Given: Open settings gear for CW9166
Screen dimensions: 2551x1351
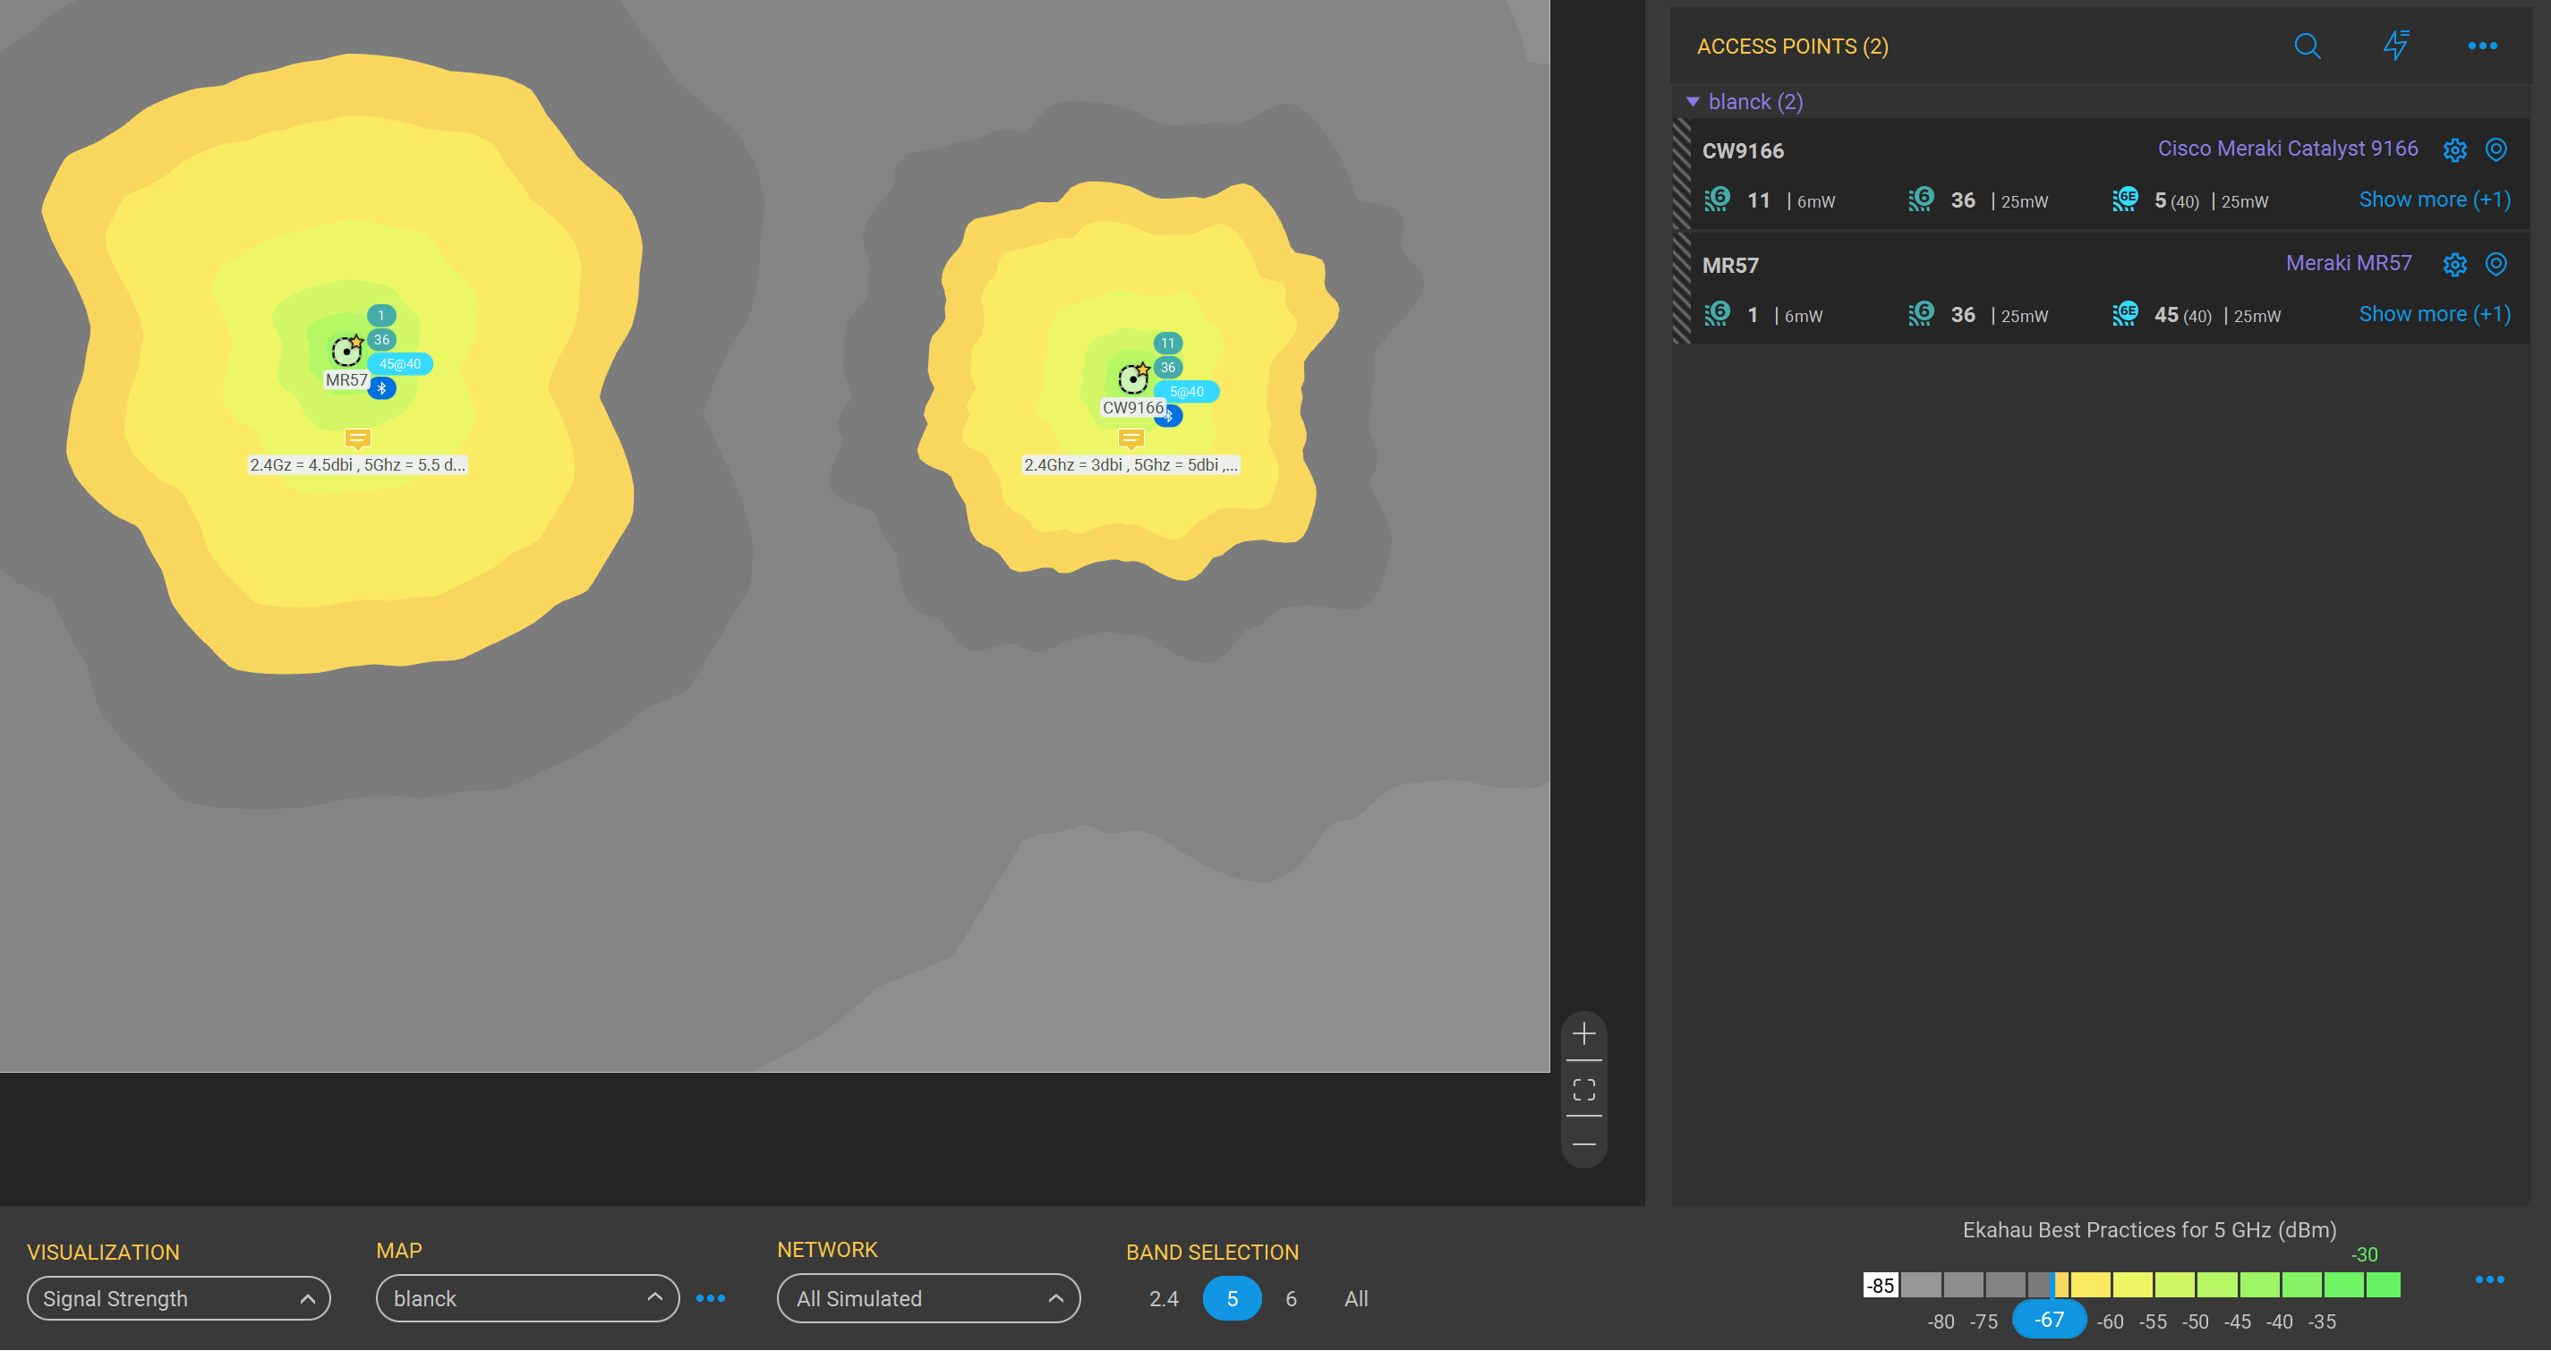Looking at the screenshot, I should tap(2454, 150).
